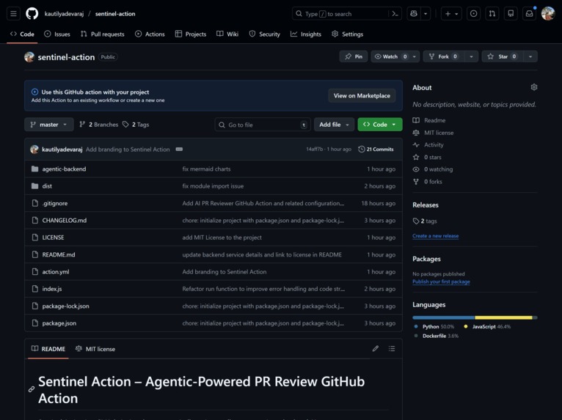View the 2 Branches link

(x=99, y=125)
